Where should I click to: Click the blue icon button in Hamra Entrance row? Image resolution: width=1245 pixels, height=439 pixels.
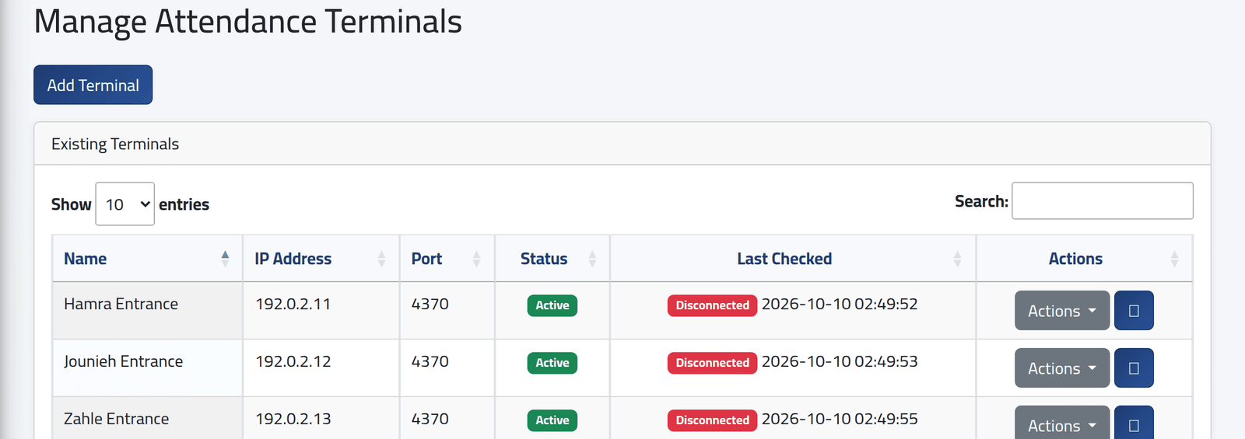click(x=1134, y=310)
